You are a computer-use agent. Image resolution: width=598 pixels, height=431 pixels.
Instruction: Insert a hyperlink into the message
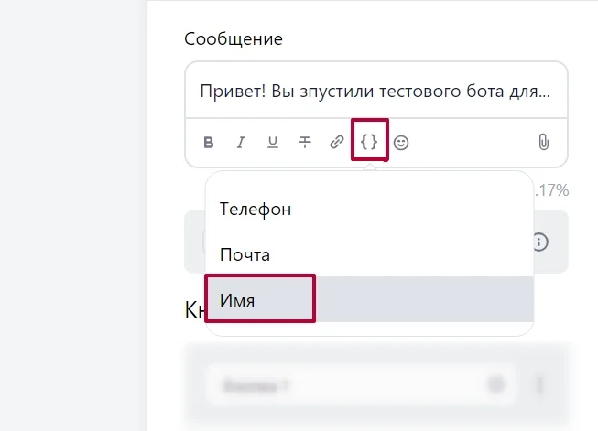click(337, 143)
